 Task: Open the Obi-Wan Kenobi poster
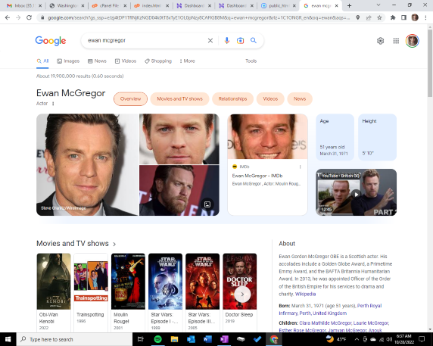[x=54, y=282]
